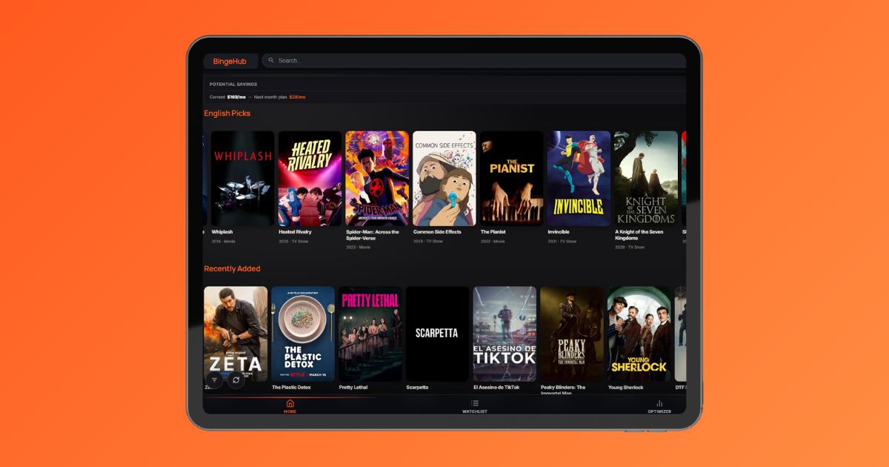Click the "2014 · Movie" label

click(223, 241)
